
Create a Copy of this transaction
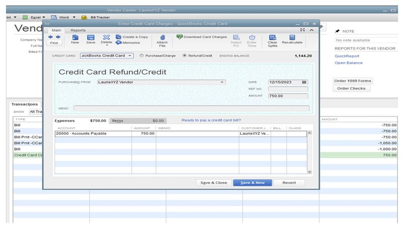click(x=132, y=37)
